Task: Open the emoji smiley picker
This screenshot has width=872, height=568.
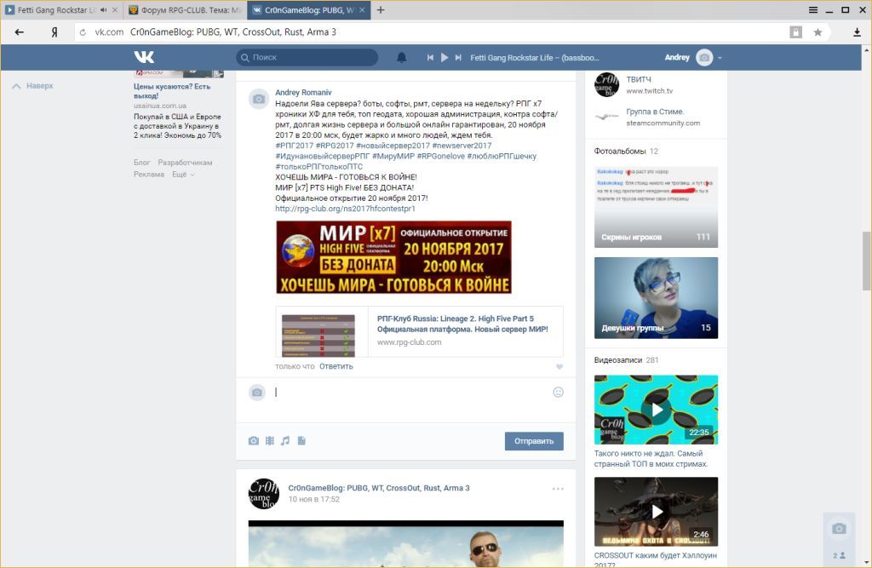Action: point(559,393)
